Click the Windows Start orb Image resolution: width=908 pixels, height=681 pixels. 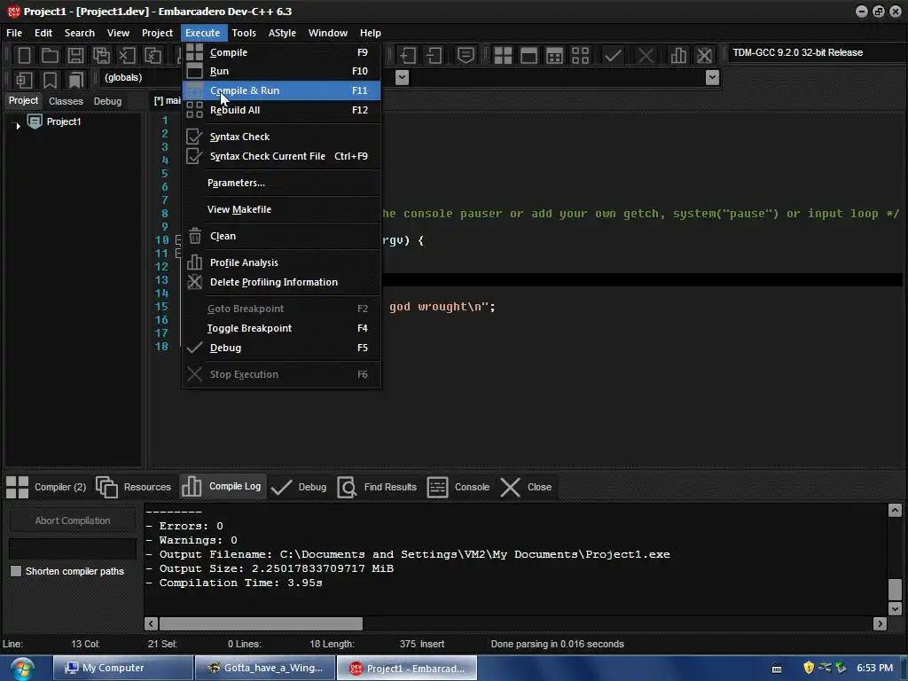click(22, 669)
